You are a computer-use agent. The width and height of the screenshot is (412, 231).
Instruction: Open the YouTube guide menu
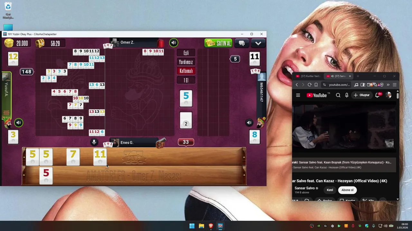298,95
